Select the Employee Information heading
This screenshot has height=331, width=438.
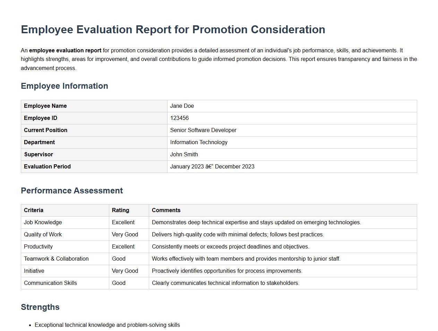(x=65, y=86)
